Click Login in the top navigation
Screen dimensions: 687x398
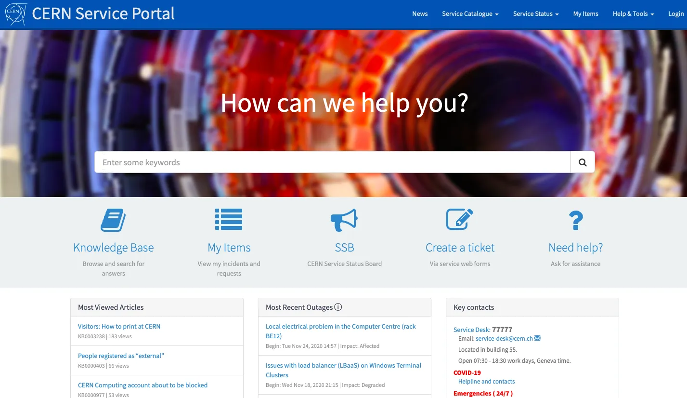[676, 14]
